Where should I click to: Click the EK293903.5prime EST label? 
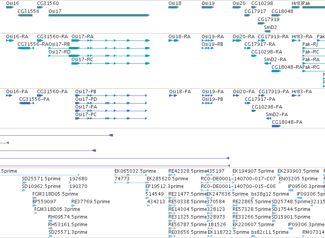(298, 171)
